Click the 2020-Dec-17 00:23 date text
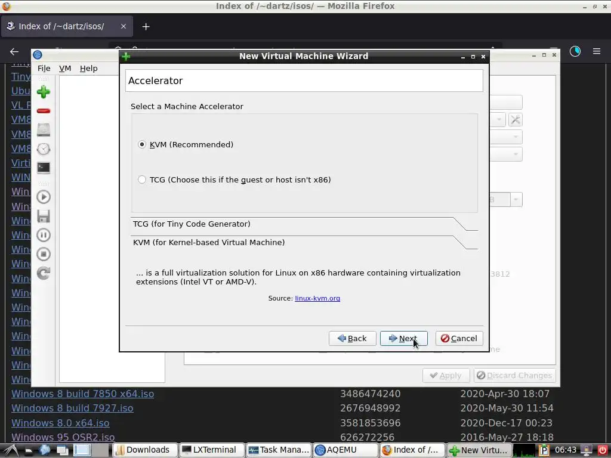Image resolution: width=611 pixels, height=458 pixels. (x=507, y=423)
